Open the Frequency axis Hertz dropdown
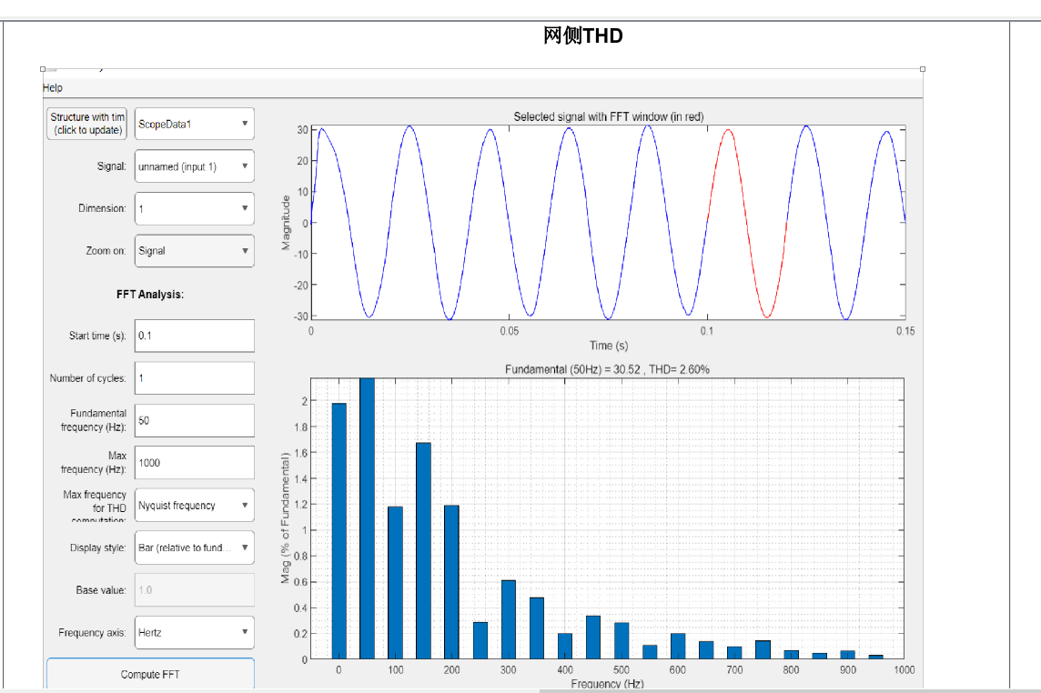The height and width of the screenshot is (693, 1041). point(194,632)
